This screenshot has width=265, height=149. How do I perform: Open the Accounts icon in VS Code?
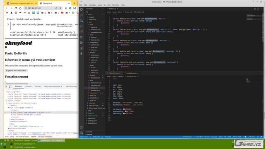(81, 127)
